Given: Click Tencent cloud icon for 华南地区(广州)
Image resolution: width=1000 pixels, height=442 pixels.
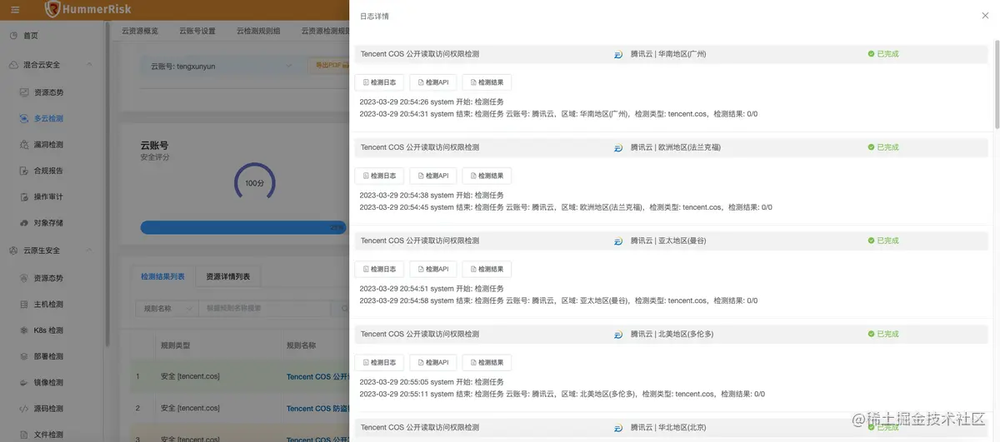Looking at the screenshot, I should [x=618, y=54].
